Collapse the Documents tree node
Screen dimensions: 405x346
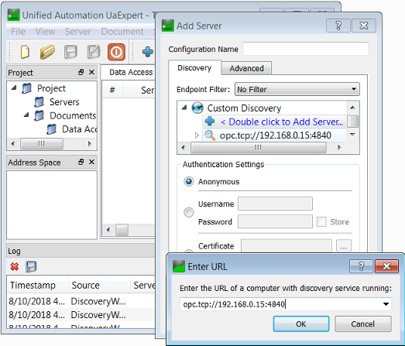pos(26,115)
